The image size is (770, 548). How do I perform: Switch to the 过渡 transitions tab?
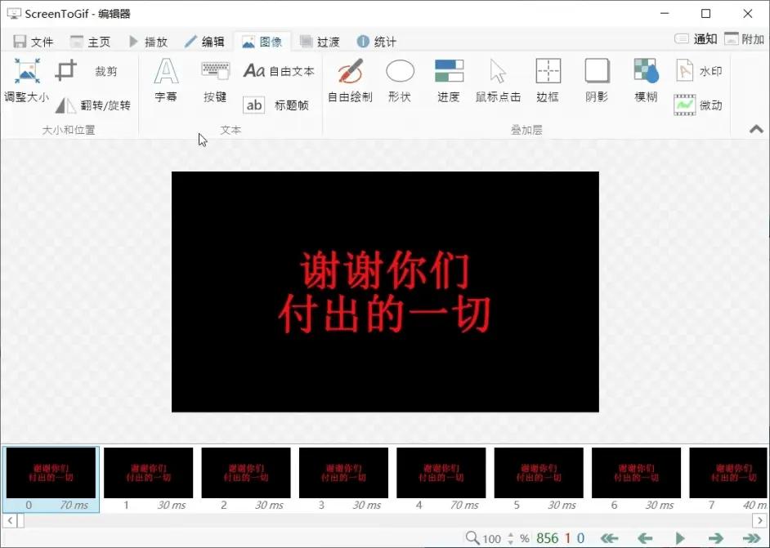point(320,42)
